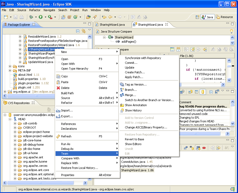Expand the cdt-contrib repository folder
The width and height of the screenshot is (238, 193).
[x=15, y=123]
